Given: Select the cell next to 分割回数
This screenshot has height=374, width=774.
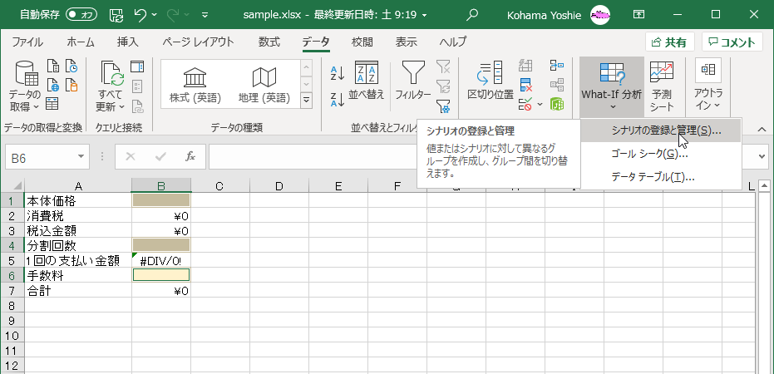Looking at the screenshot, I should tap(161, 245).
